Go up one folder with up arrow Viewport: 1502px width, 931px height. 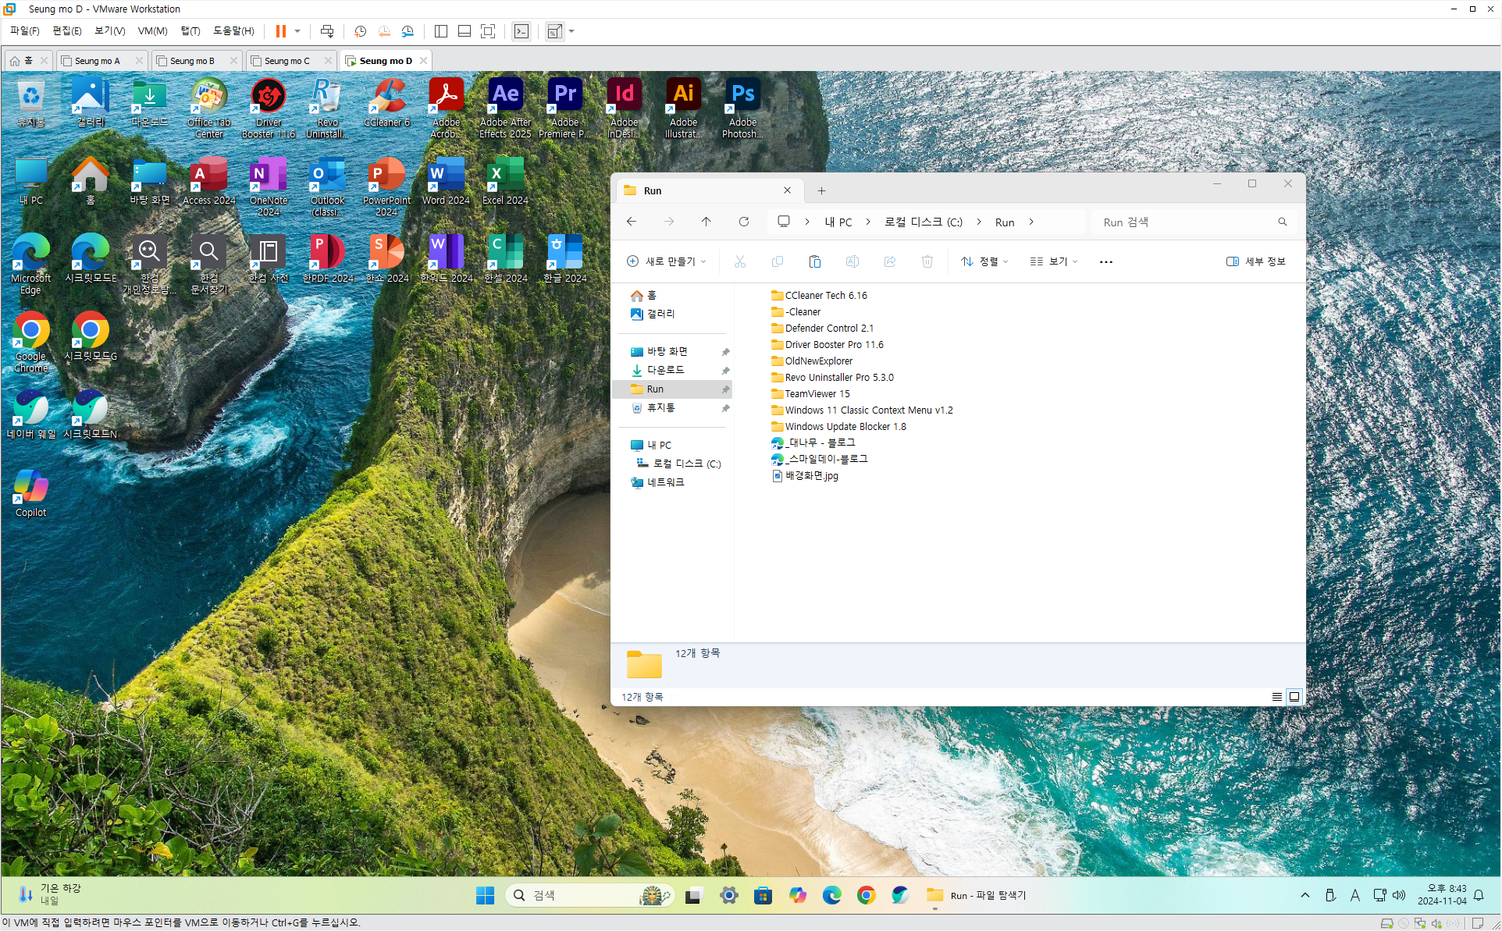pyautogui.click(x=706, y=222)
